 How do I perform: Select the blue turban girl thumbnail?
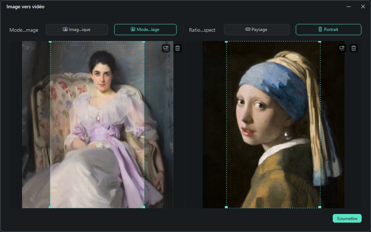[x=274, y=125]
